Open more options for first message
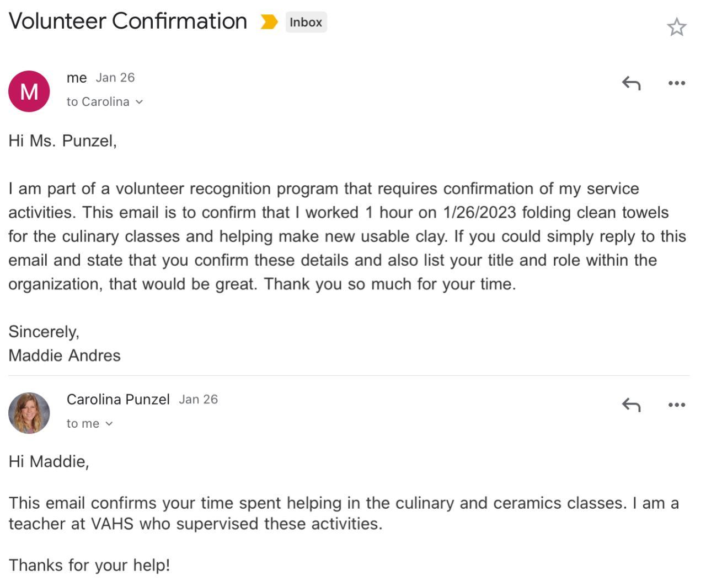Screen dimensions: 706x587 click(676, 83)
